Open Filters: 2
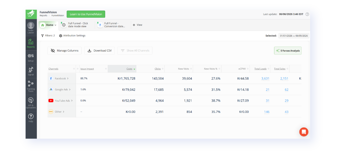 coord(48,36)
